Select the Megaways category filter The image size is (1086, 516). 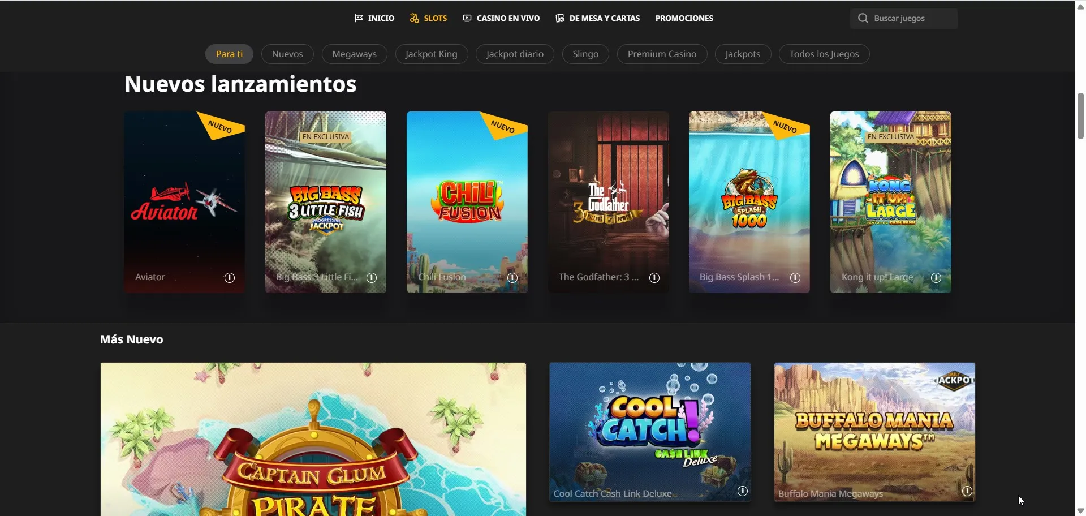(x=354, y=54)
